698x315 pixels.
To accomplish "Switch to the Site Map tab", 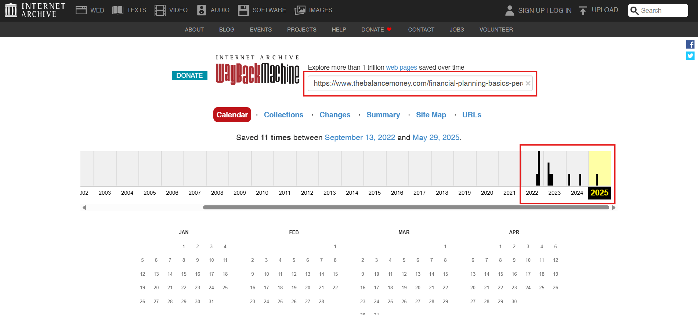I will [x=431, y=115].
